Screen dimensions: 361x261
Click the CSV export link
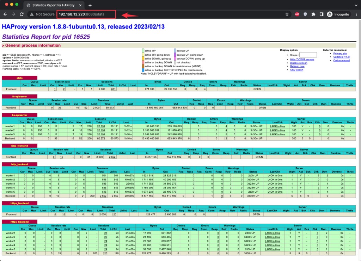(x=296, y=70)
